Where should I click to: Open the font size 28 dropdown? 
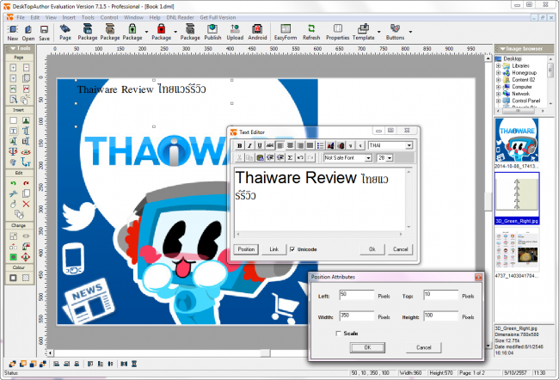[x=390, y=157]
